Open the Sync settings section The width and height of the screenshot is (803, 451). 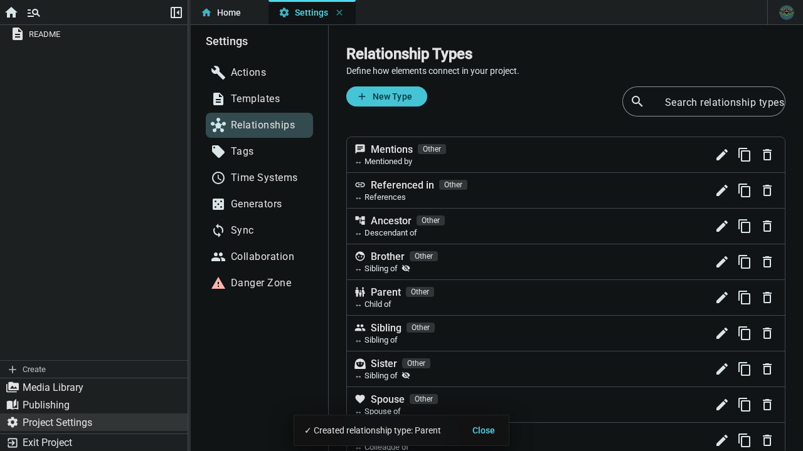(x=259, y=231)
